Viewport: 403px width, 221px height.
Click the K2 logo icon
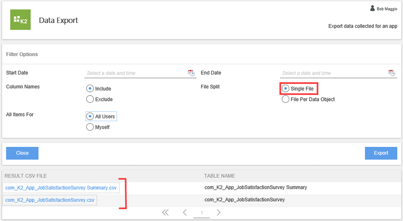pyautogui.click(x=20, y=20)
